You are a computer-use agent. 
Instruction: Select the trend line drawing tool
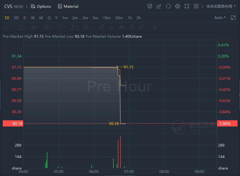point(8,27)
